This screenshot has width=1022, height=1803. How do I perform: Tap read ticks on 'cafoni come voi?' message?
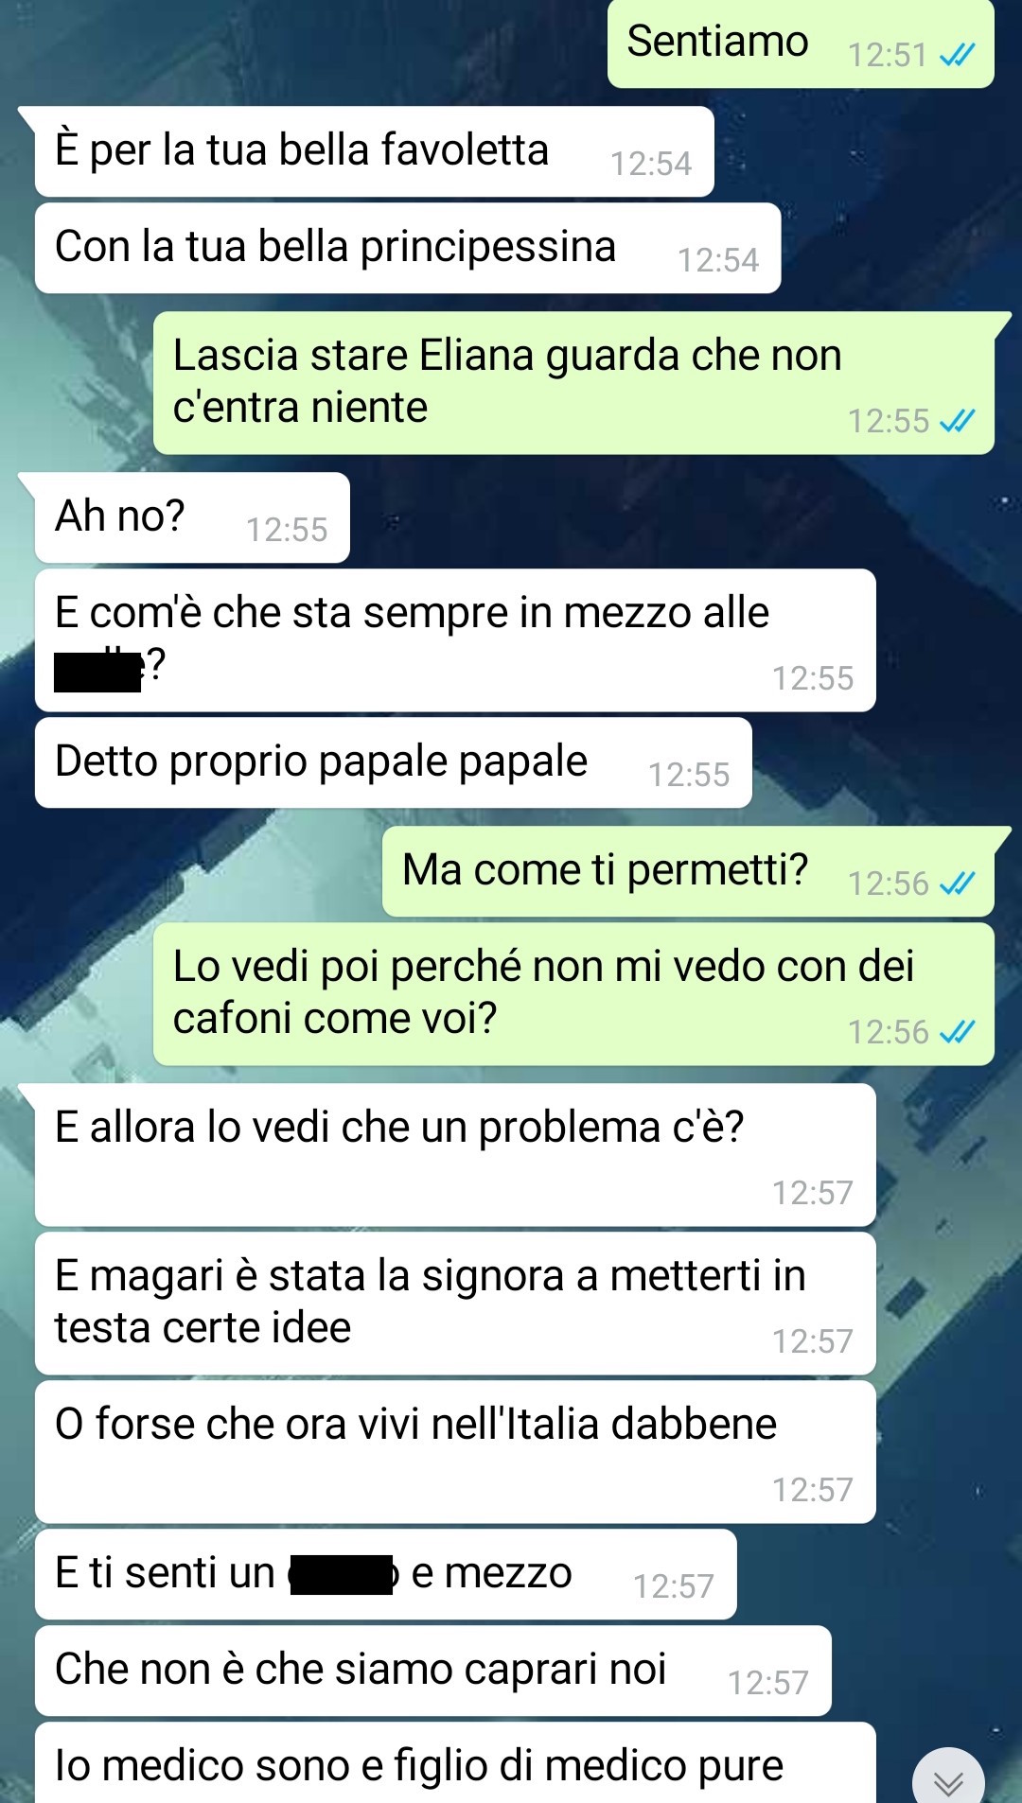(x=957, y=1032)
